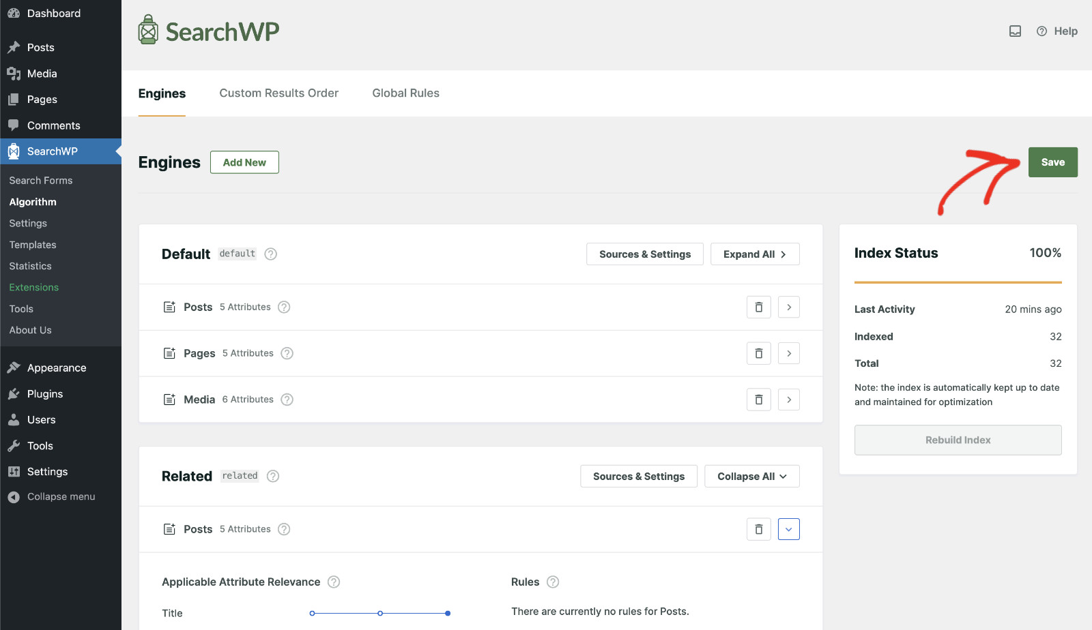Screen dimensions: 1092x630
Task: Click the Title relevance slider right handle
Action: click(x=448, y=614)
